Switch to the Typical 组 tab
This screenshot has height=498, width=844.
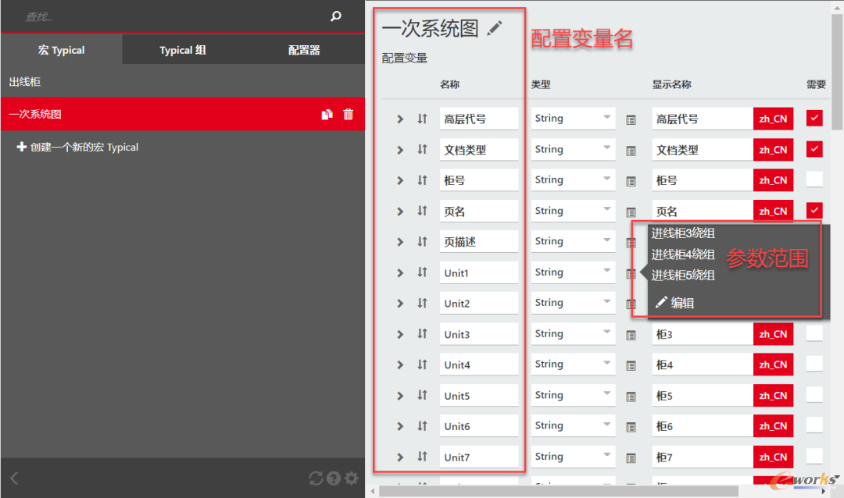click(183, 49)
